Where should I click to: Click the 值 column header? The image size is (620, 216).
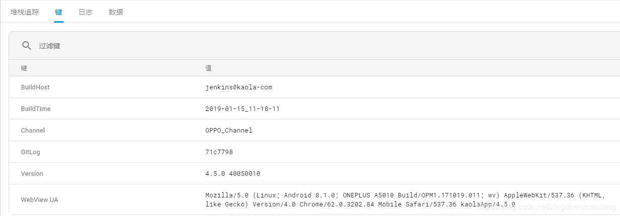click(208, 68)
